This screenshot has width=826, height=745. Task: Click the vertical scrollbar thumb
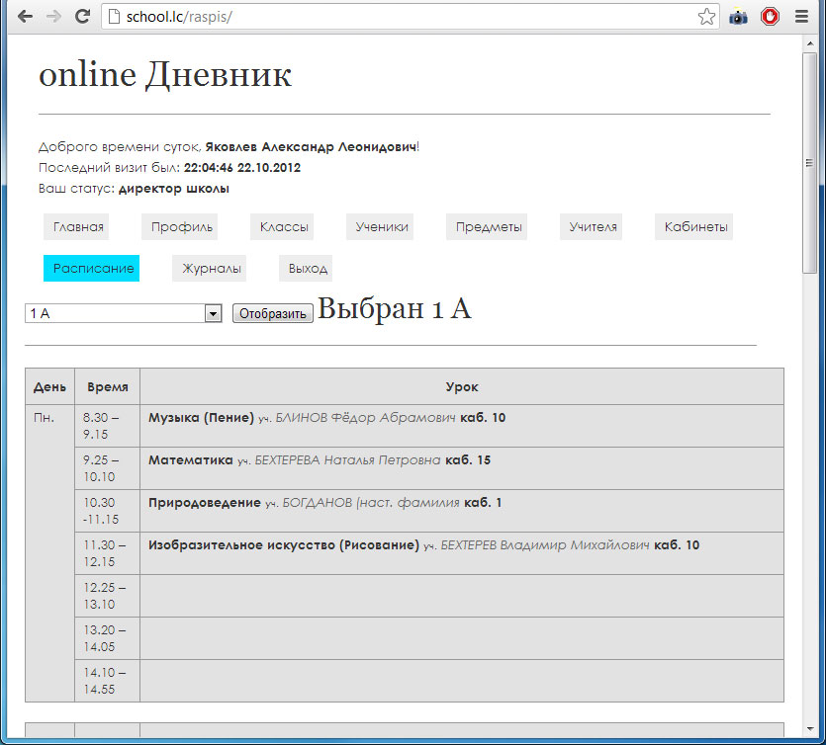pyautogui.click(x=809, y=163)
